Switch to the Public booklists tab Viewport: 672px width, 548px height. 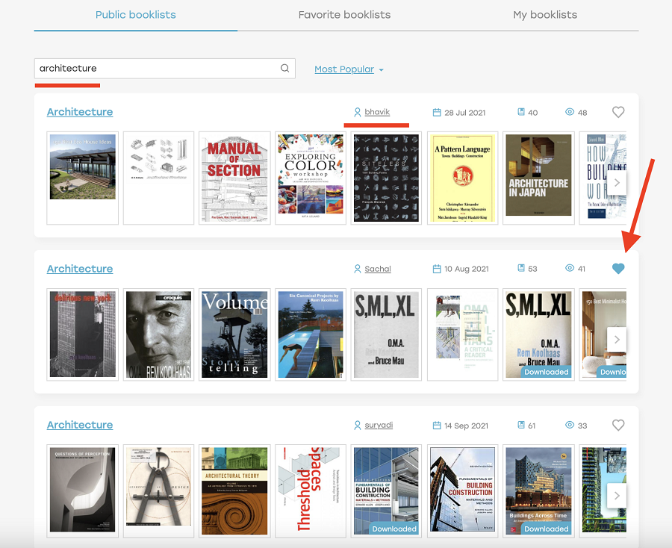click(135, 15)
